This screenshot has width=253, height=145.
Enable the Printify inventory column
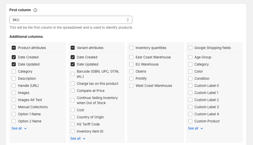click(131, 78)
